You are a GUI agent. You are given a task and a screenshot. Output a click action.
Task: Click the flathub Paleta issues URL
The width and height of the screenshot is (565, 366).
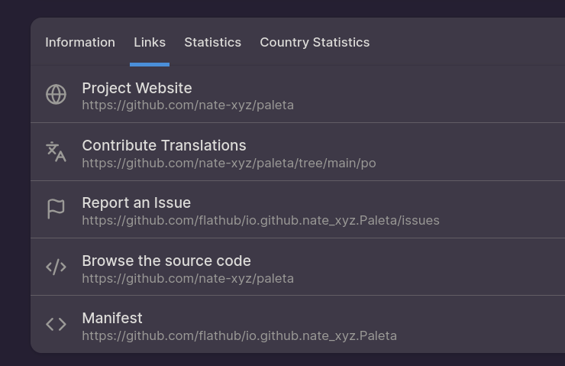pos(260,220)
